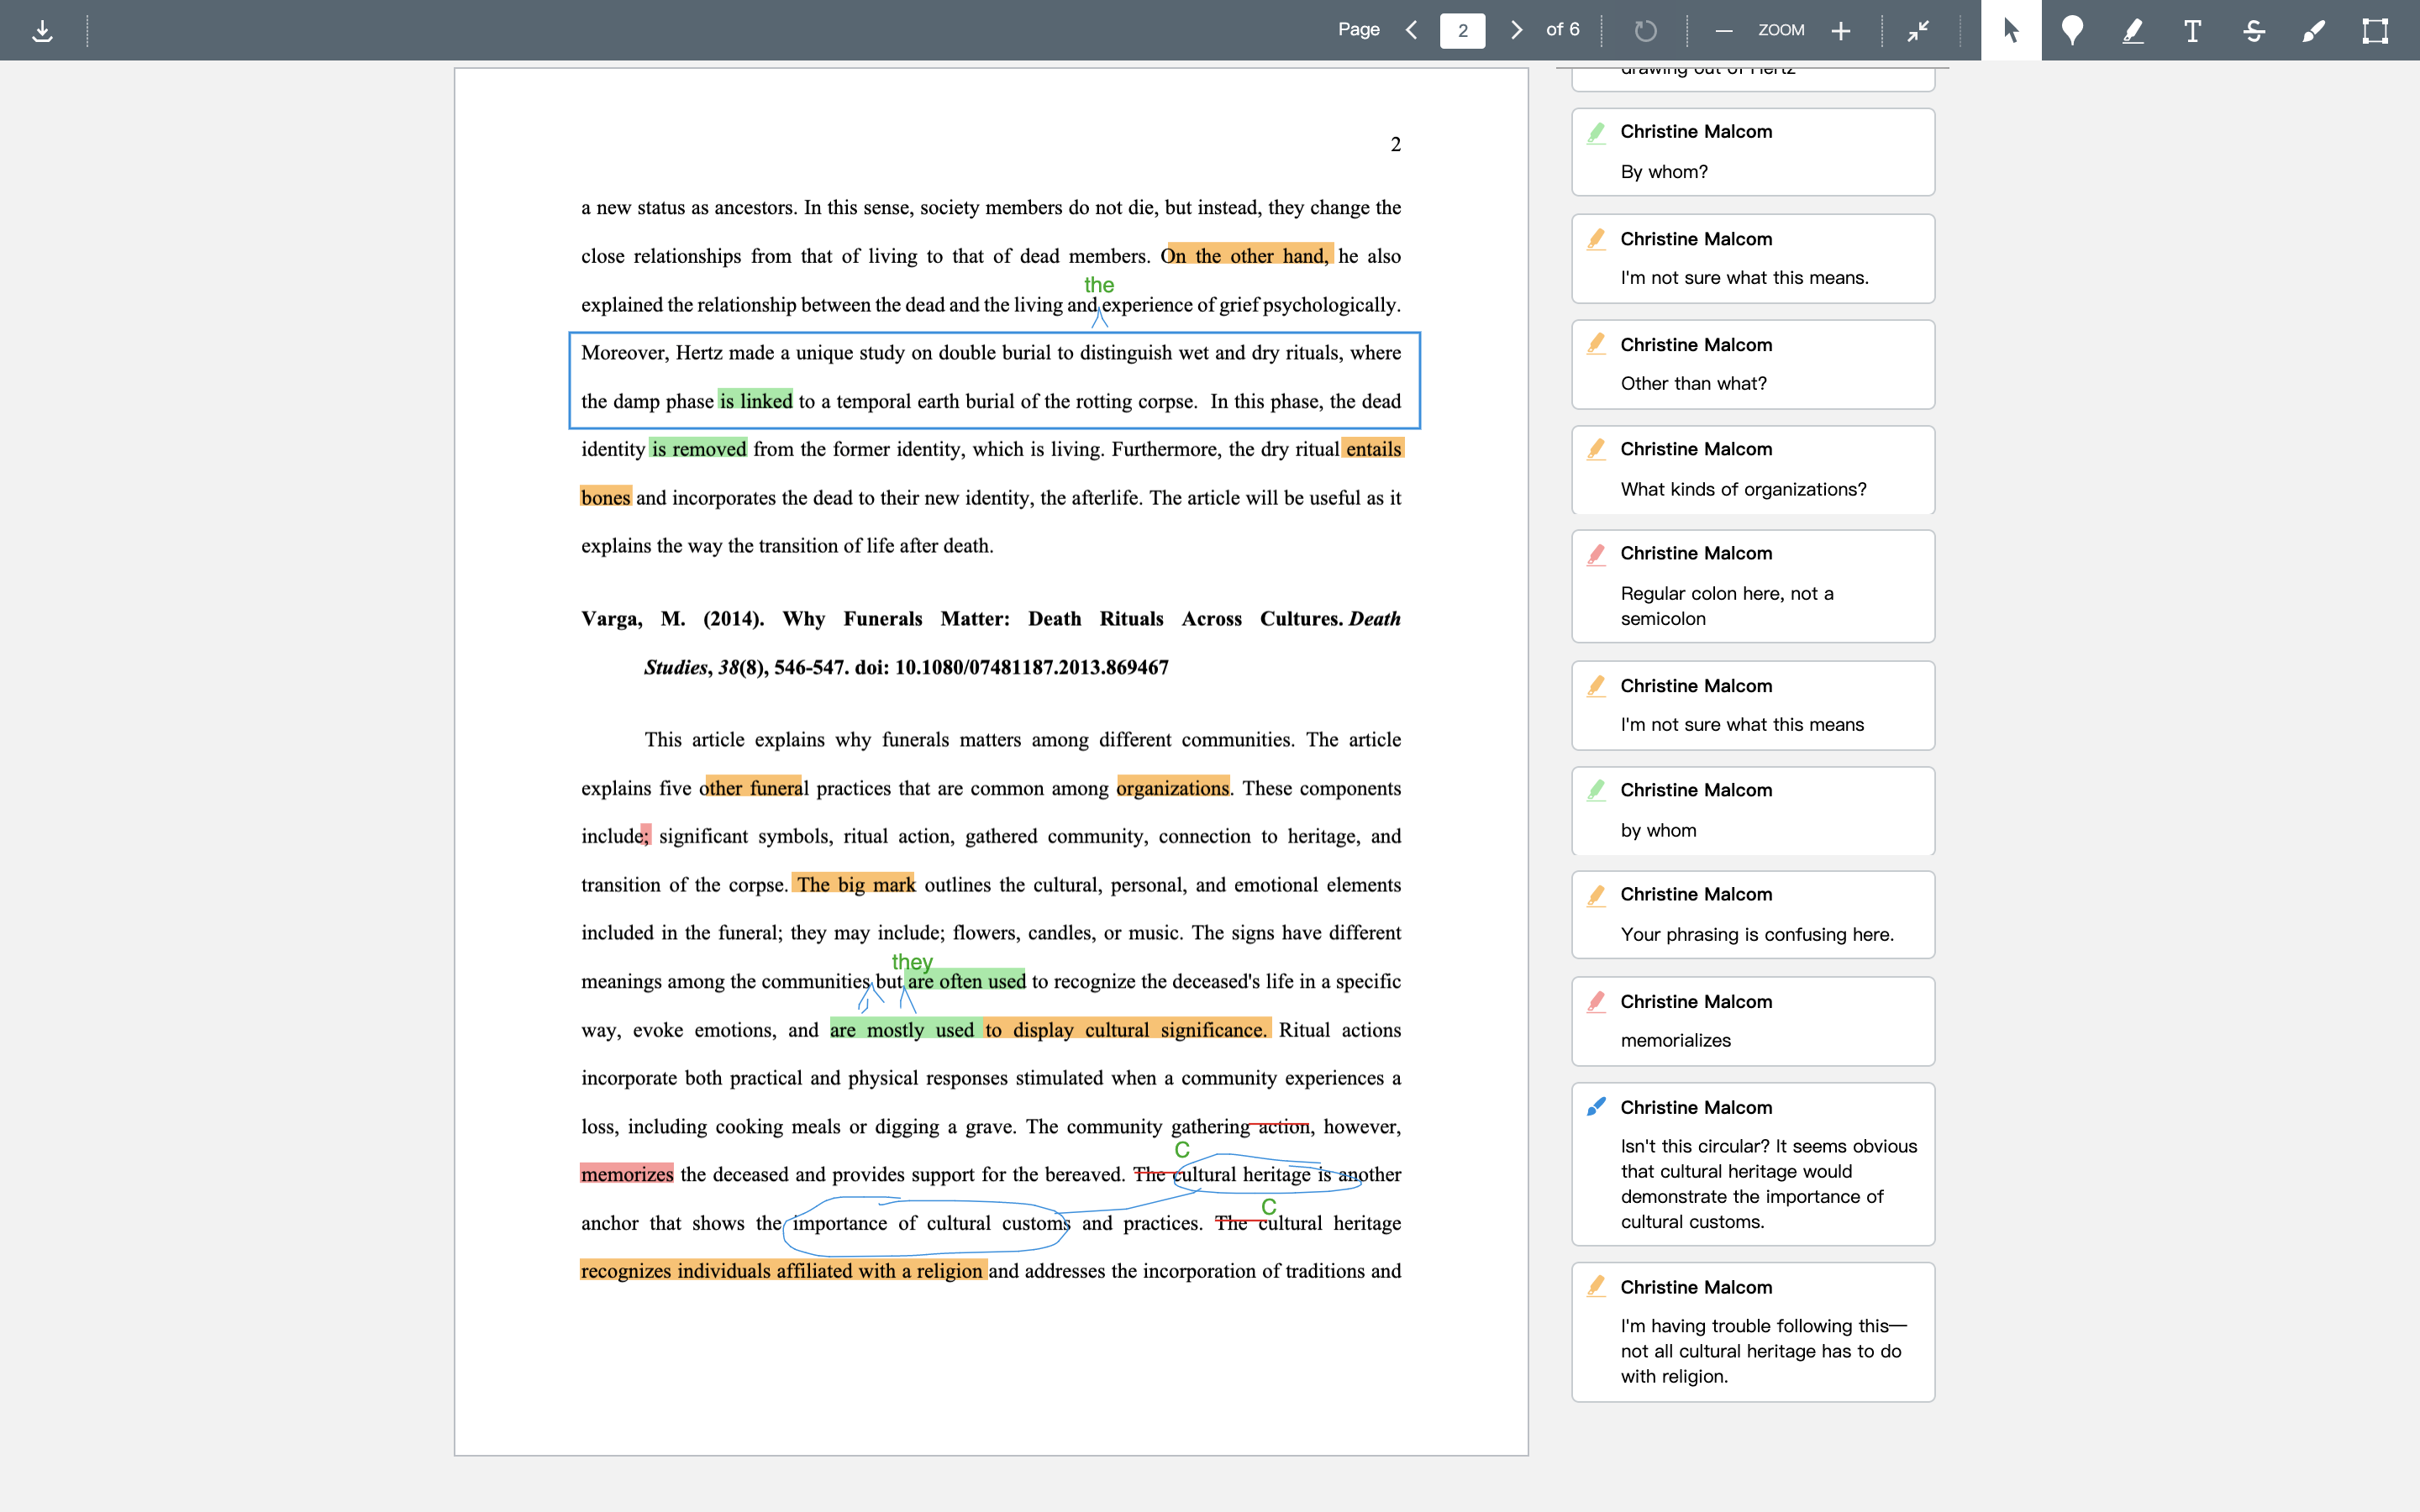Screen dimensions: 2420x1512
Task: Zoom in with the plus button
Action: 1840,30
